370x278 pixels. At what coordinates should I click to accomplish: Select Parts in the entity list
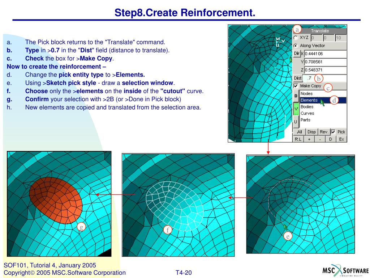pyautogui.click(x=323, y=120)
